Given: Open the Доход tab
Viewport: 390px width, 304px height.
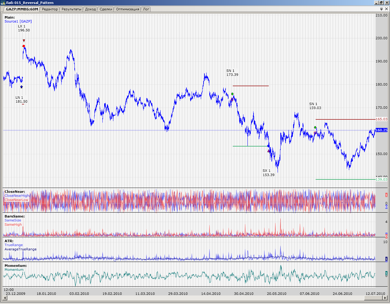Looking at the screenshot, I should [90, 9].
